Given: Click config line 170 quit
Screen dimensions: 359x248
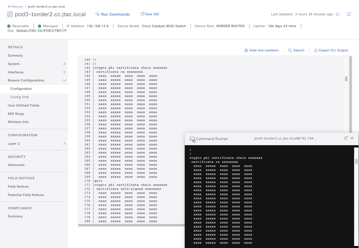Looking at the screenshot, I should [98, 181].
